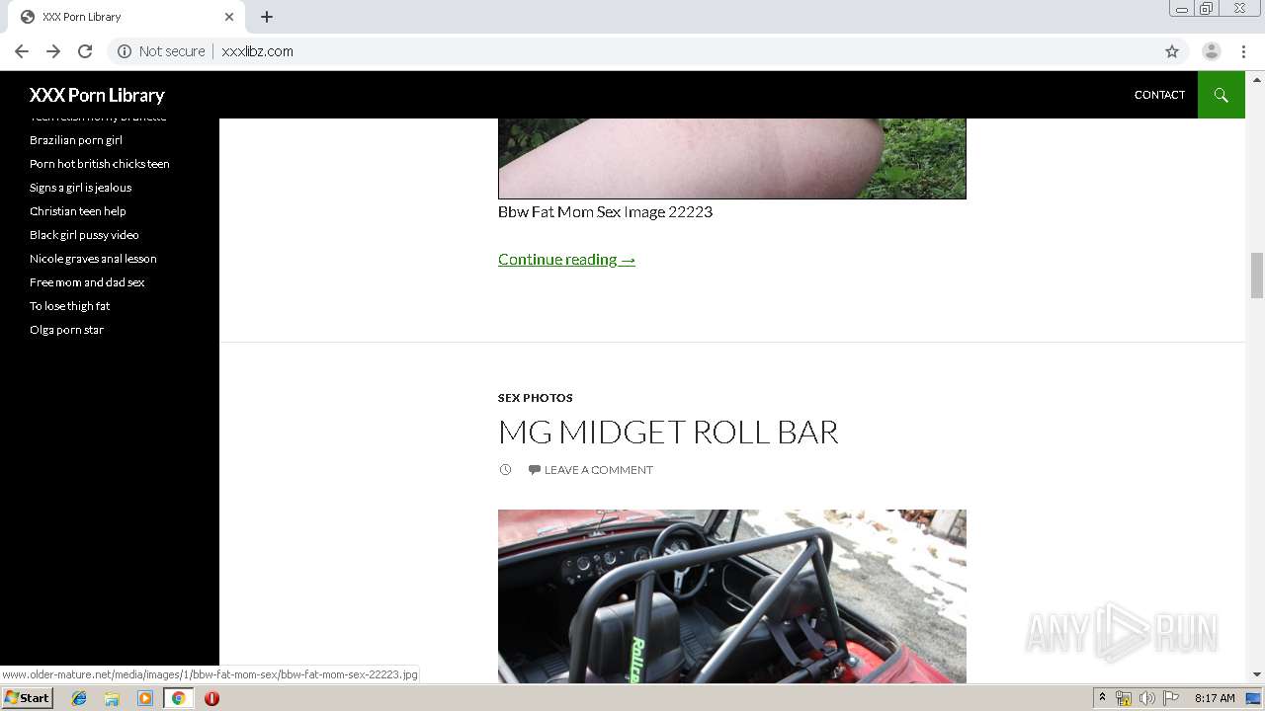This screenshot has width=1265, height=711.
Task: Click the site title in the header
Action: [97, 95]
